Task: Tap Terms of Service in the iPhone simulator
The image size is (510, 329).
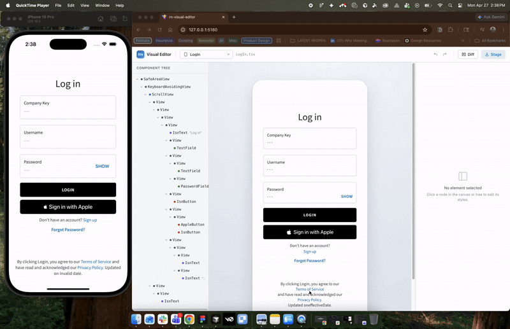Action: point(96,262)
